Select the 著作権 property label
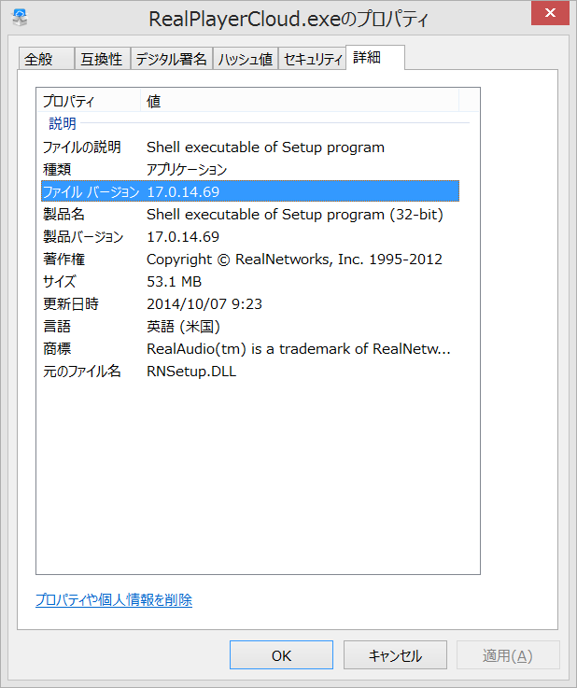Screen dimensions: 577x688 (x=63, y=260)
